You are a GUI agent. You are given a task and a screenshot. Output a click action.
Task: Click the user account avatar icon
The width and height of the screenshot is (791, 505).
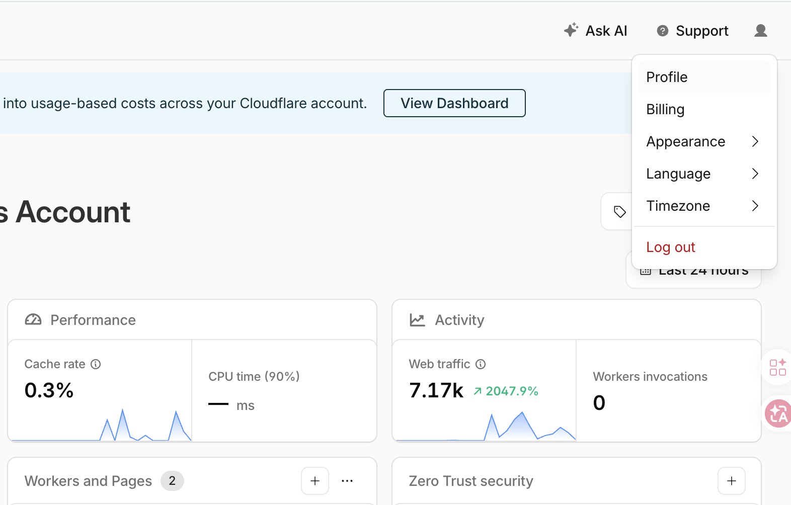point(761,31)
